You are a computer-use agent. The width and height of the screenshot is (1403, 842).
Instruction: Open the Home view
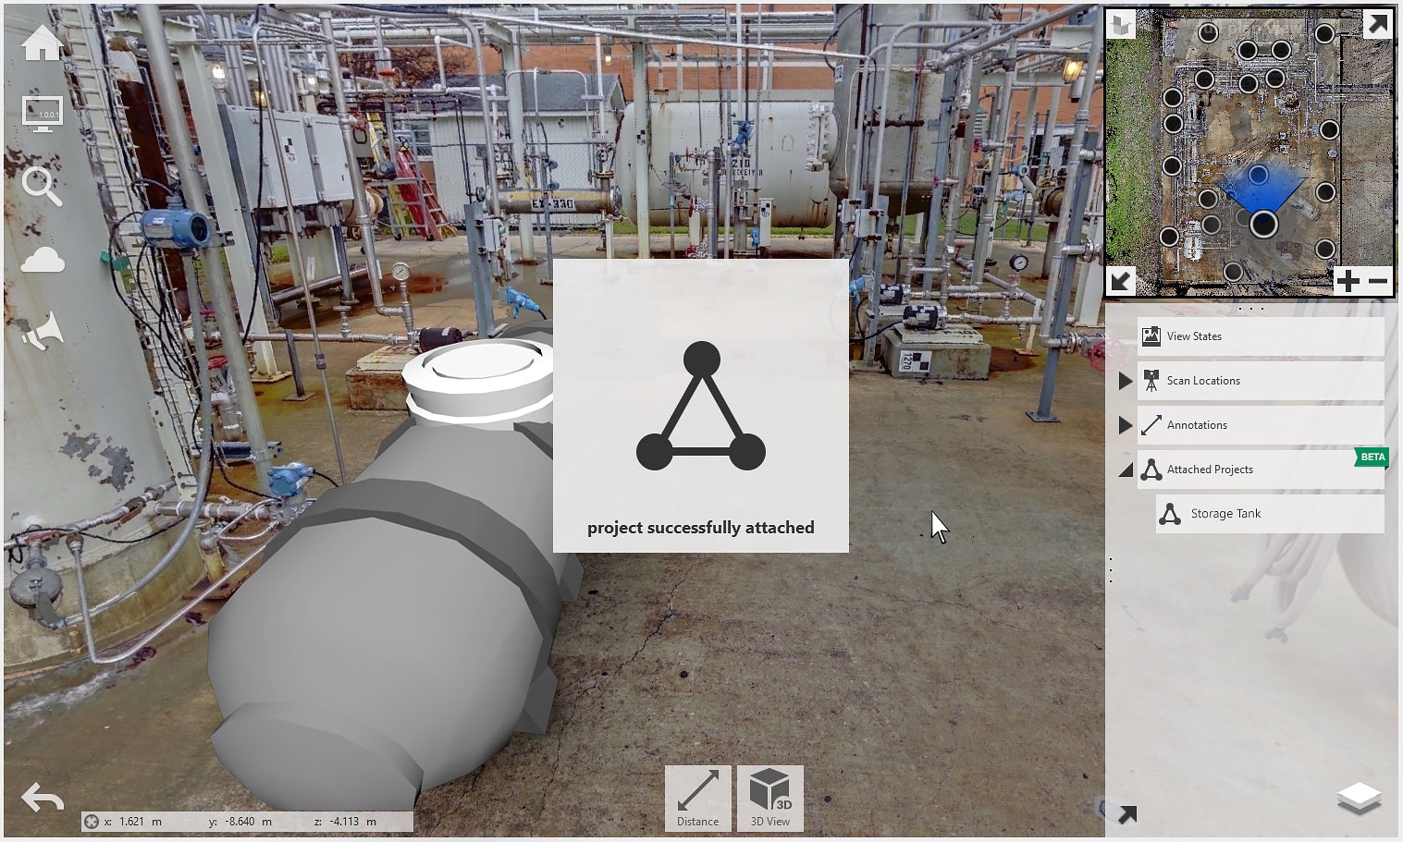pyautogui.click(x=42, y=43)
